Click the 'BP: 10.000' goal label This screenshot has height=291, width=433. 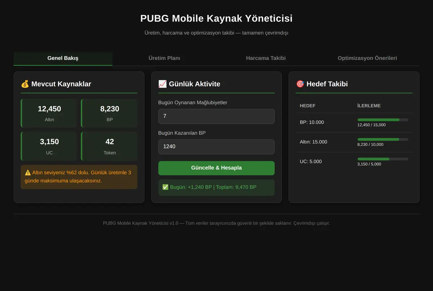click(312, 122)
